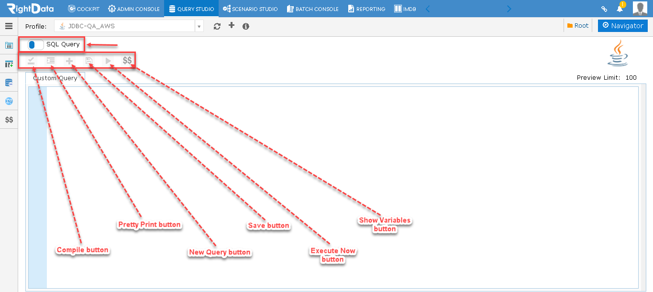This screenshot has width=653, height=292.
Task: Click the sidebar add-table icon
Action: click(9, 64)
